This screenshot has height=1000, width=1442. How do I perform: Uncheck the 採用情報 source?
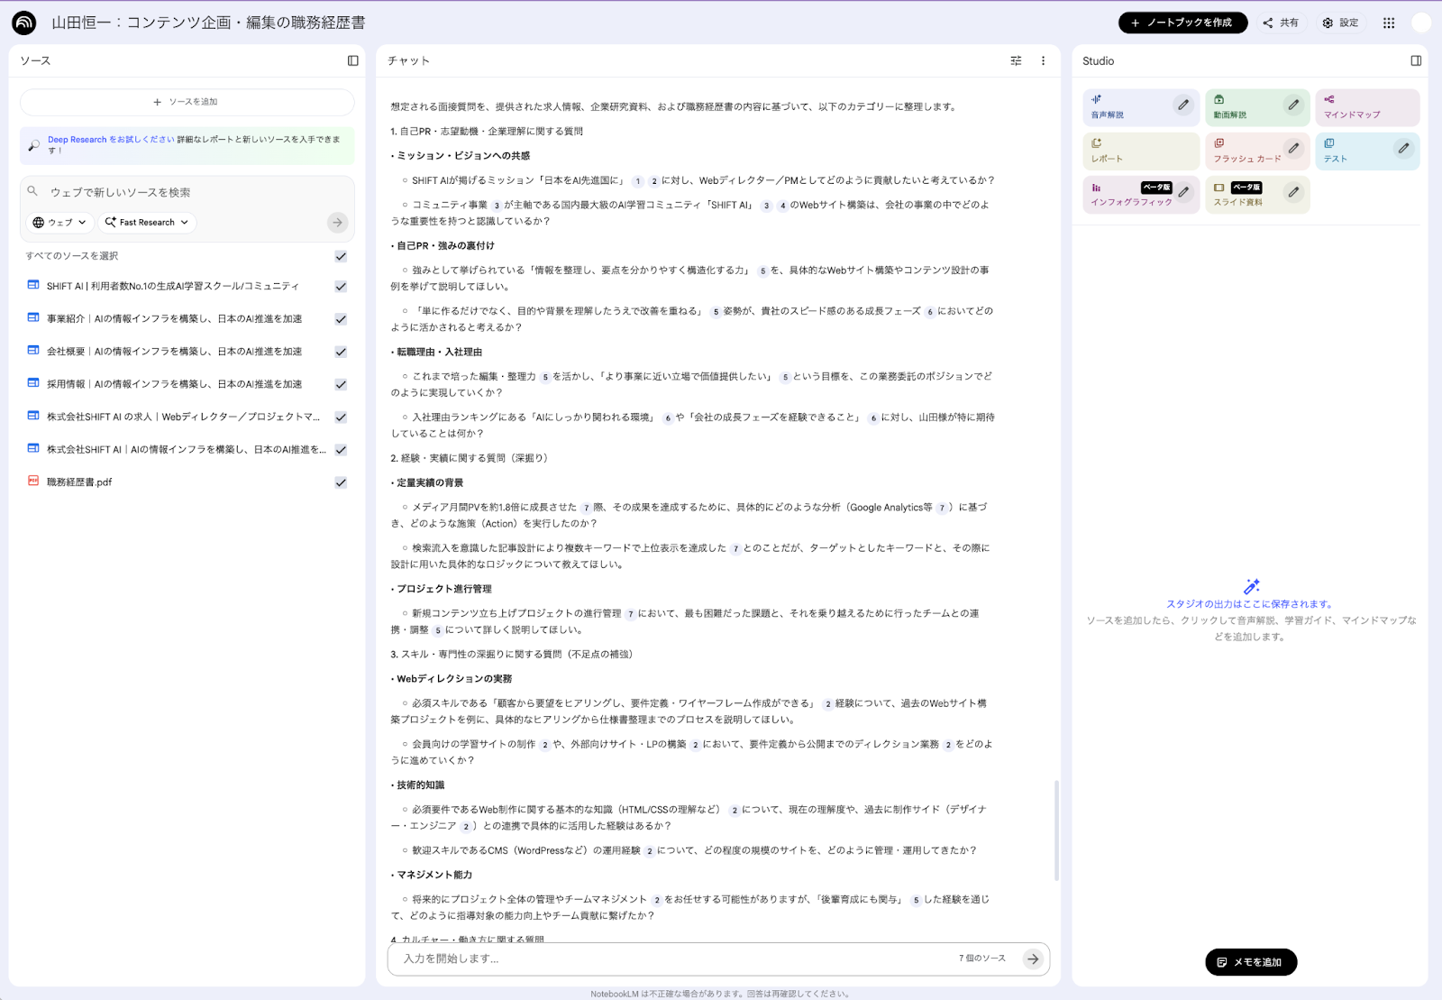341,384
